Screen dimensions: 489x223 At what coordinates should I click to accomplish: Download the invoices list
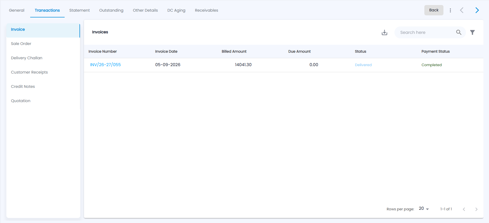click(x=384, y=32)
